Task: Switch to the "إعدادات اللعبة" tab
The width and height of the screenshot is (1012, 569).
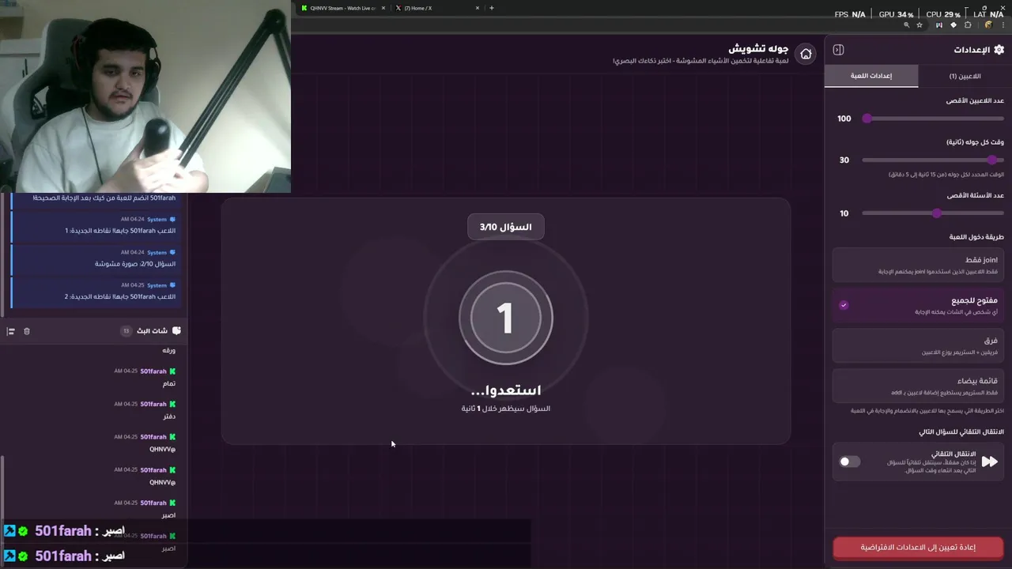Action: tap(871, 76)
